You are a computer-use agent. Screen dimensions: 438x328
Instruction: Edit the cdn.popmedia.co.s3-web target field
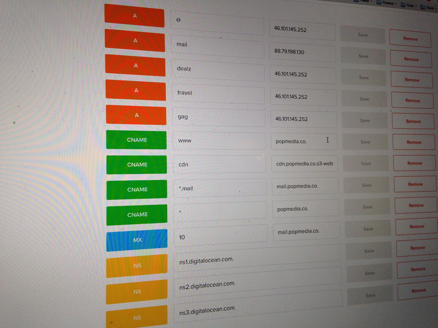point(305,164)
